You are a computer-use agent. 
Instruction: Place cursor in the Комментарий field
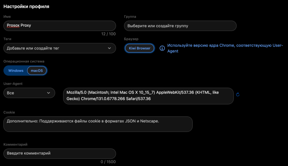(x=60, y=154)
